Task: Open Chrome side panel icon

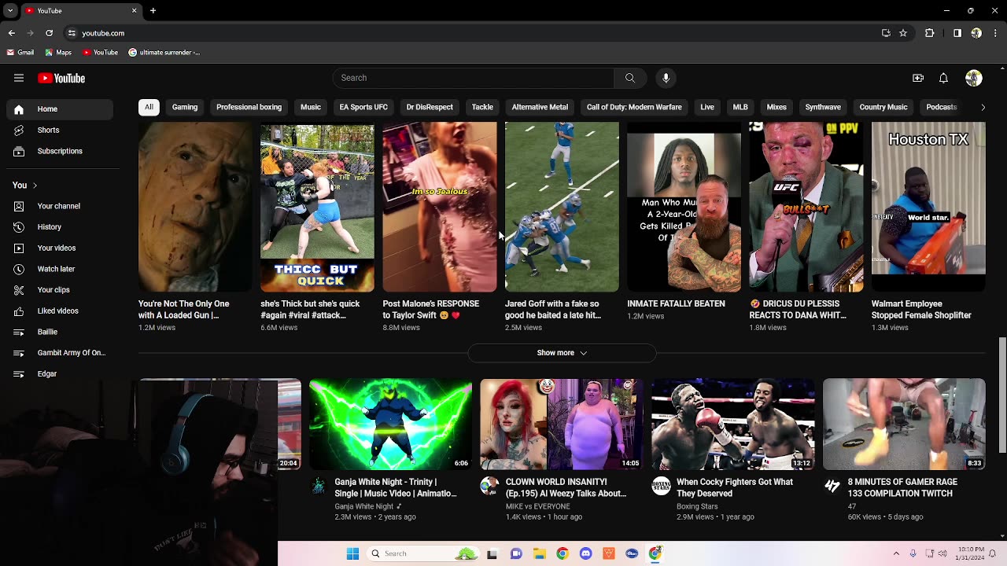Action: (957, 33)
